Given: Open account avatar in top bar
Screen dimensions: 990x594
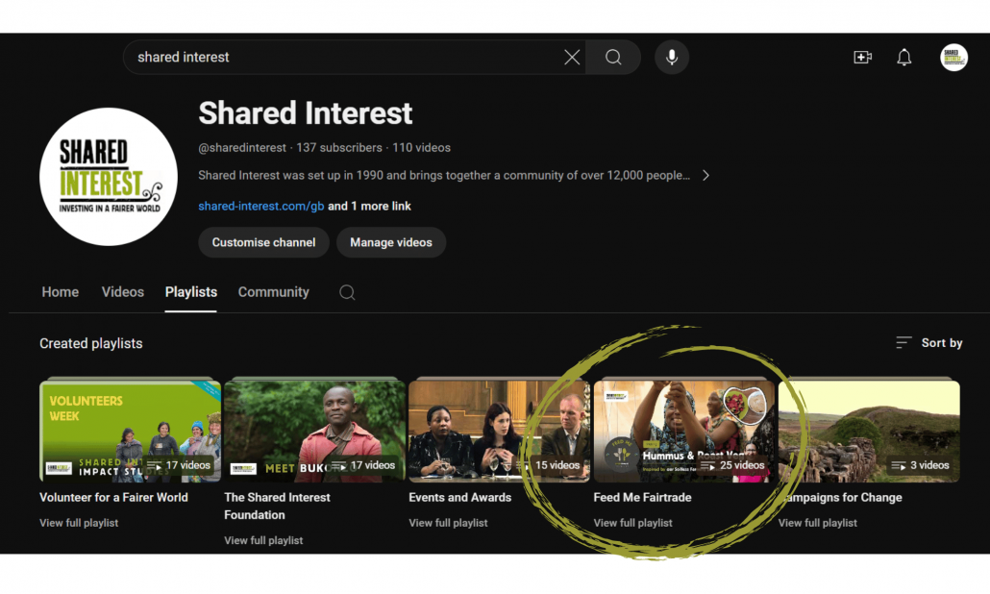Looking at the screenshot, I should (x=953, y=58).
